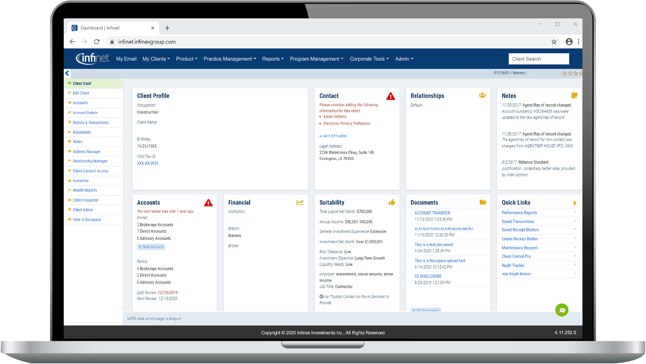Image resolution: width=646 pixels, height=364 pixels.
Task: Open the RegBI Tracker quick link
Action: coord(513,266)
